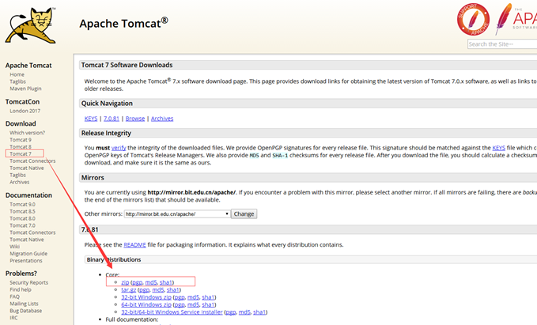Open pgp signature for 32-bit Windows zip
This screenshot has width=537, height=325.
[x=180, y=297]
